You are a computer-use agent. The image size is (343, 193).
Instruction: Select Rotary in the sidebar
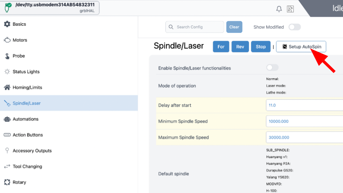point(69,182)
